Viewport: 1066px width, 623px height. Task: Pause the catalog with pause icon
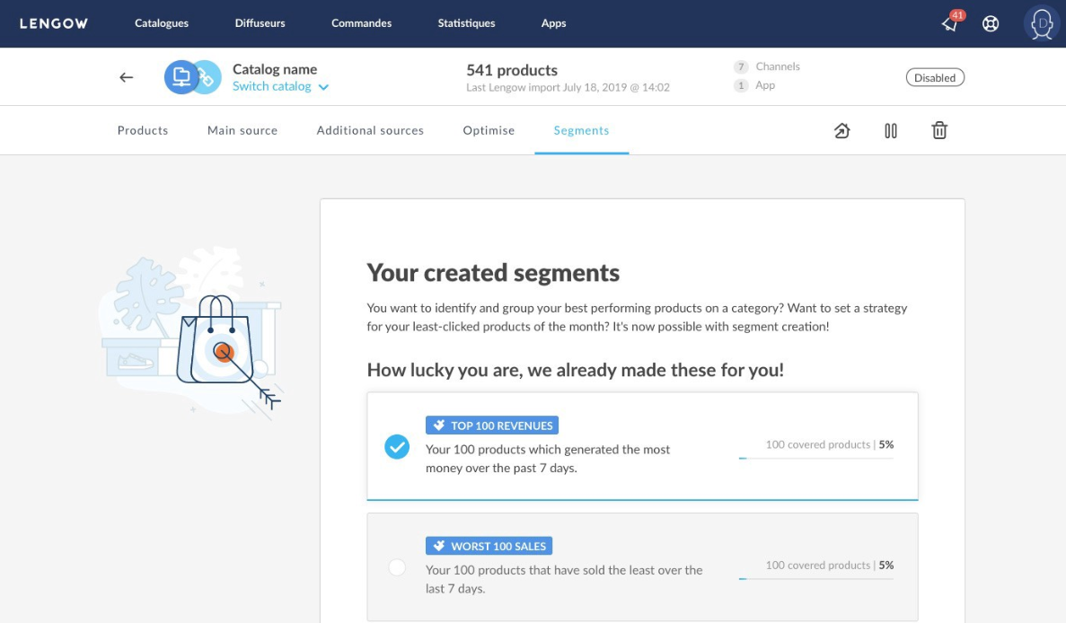click(891, 131)
